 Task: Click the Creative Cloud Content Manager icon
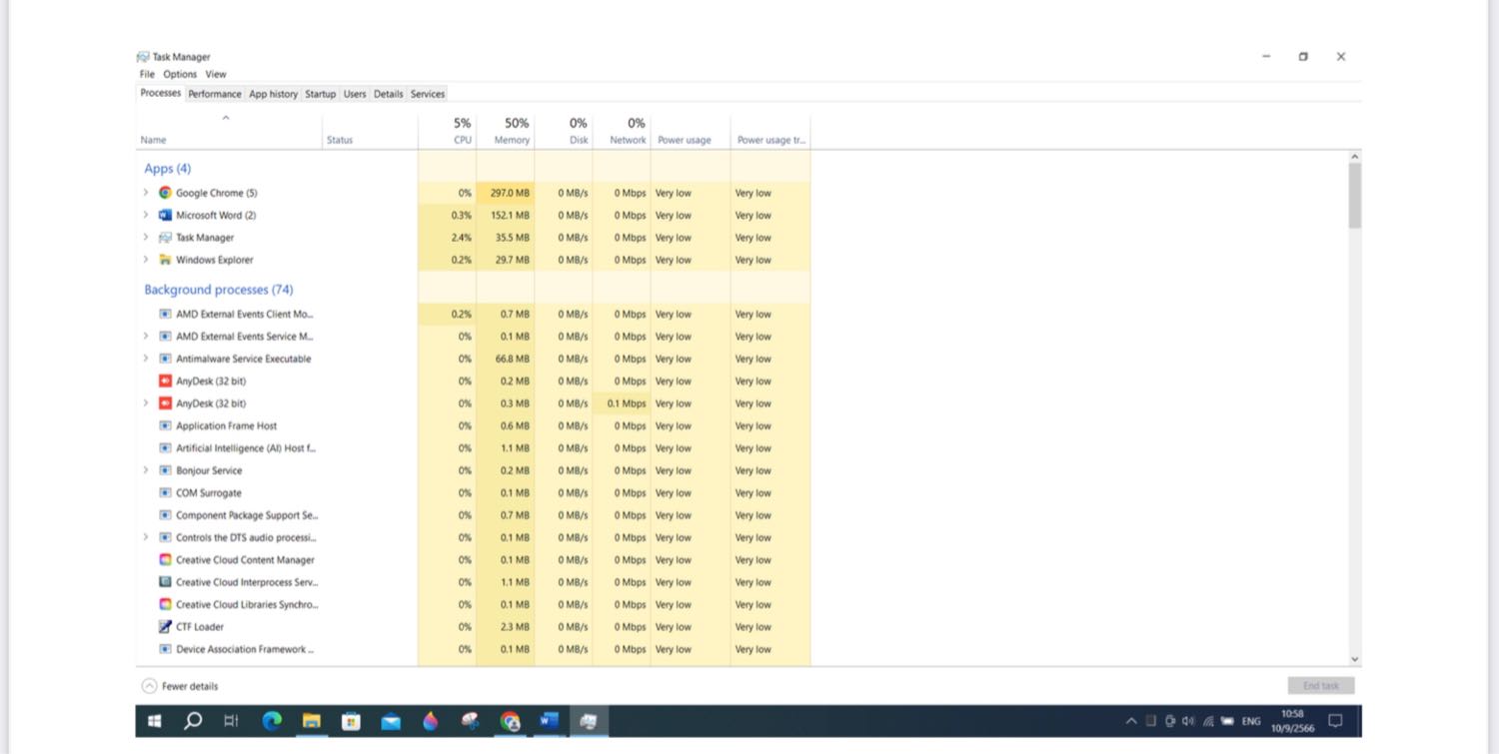tap(165, 560)
